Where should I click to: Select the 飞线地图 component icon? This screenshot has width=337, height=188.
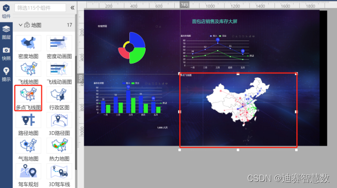click(x=28, y=69)
